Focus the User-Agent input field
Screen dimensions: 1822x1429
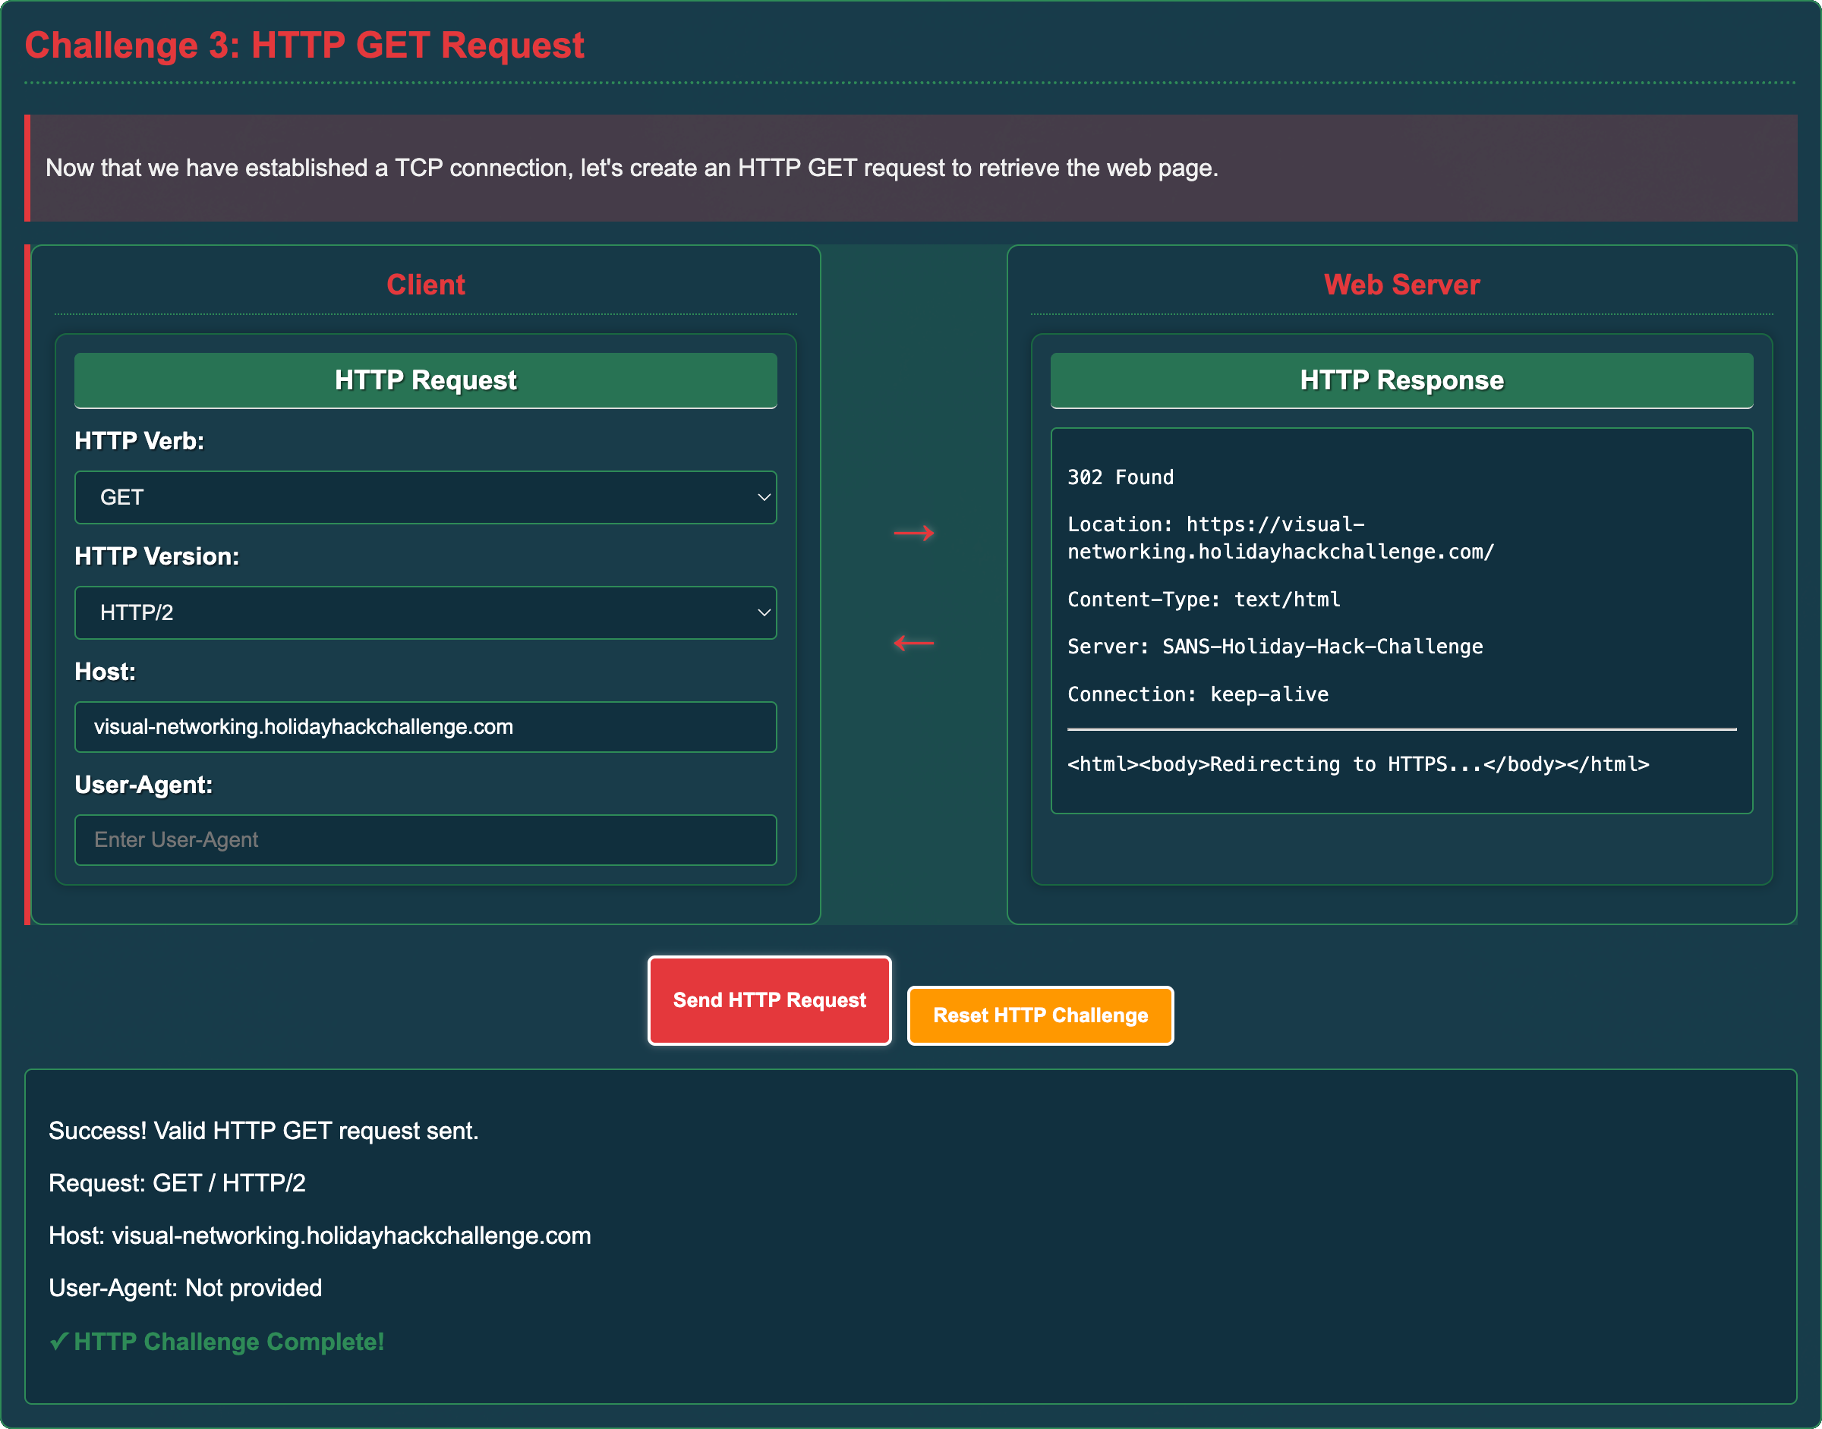(424, 839)
